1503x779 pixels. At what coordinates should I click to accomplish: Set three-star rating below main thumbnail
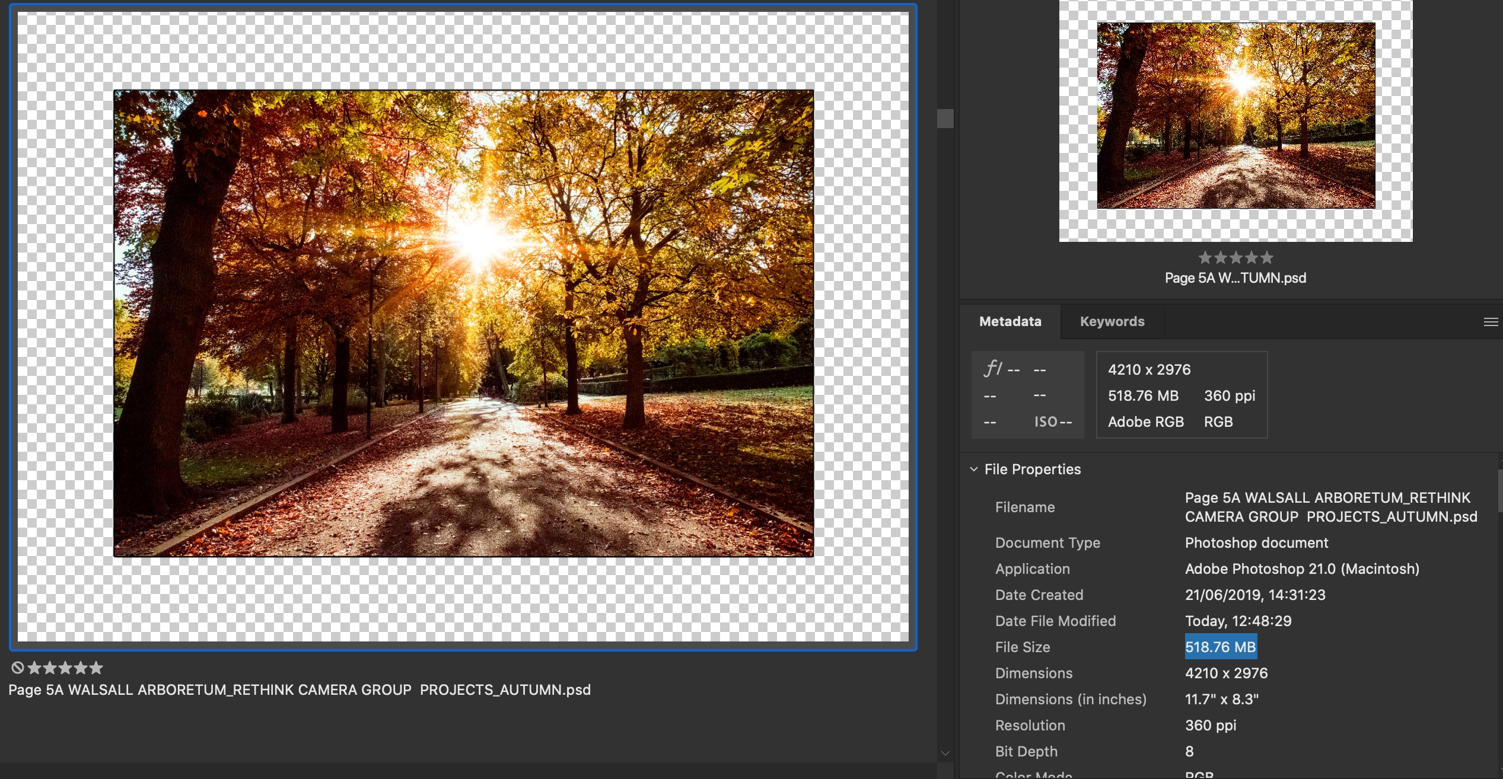coord(65,668)
